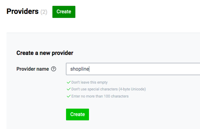Click the Provider name label text
This screenshot has width=200, height=129.
click(x=33, y=69)
